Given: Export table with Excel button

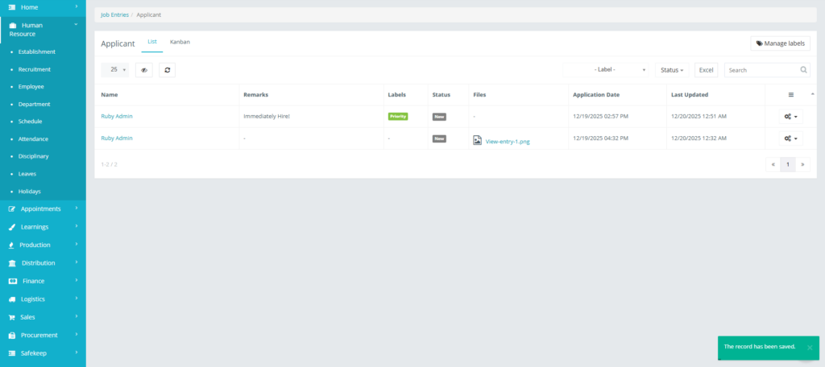Looking at the screenshot, I should [706, 70].
